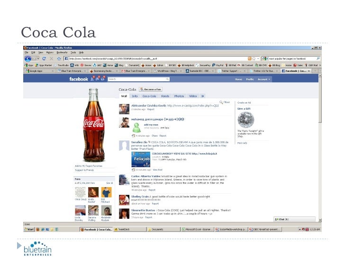The image size is (345, 258).
Task: Select the Feeds tab on Coca-Cola page
Action: tap(165, 96)
